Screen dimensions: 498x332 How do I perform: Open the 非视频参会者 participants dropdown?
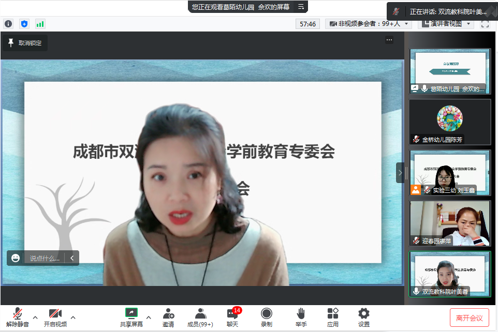coord(368,24)
